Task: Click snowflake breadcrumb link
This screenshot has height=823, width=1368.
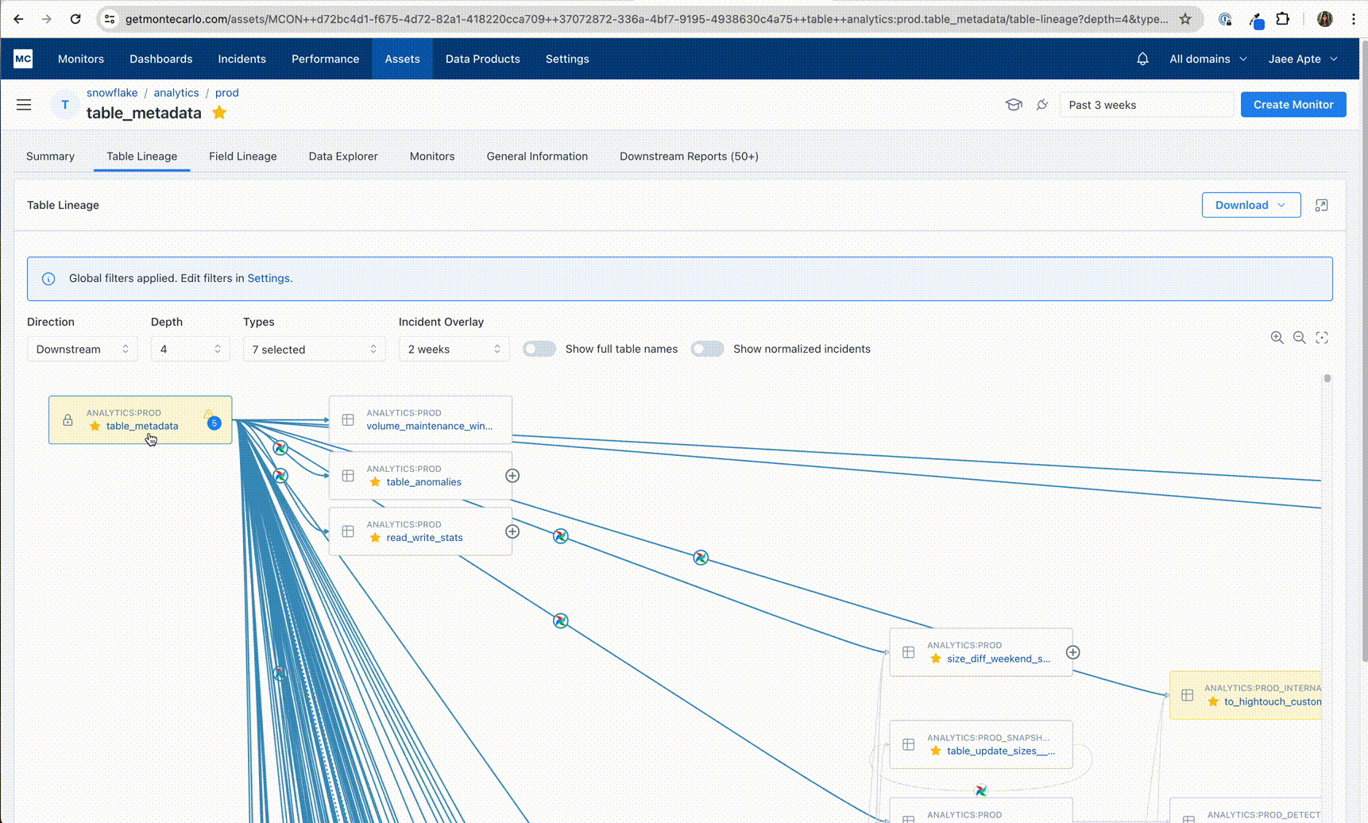Action: click(112, 93)
